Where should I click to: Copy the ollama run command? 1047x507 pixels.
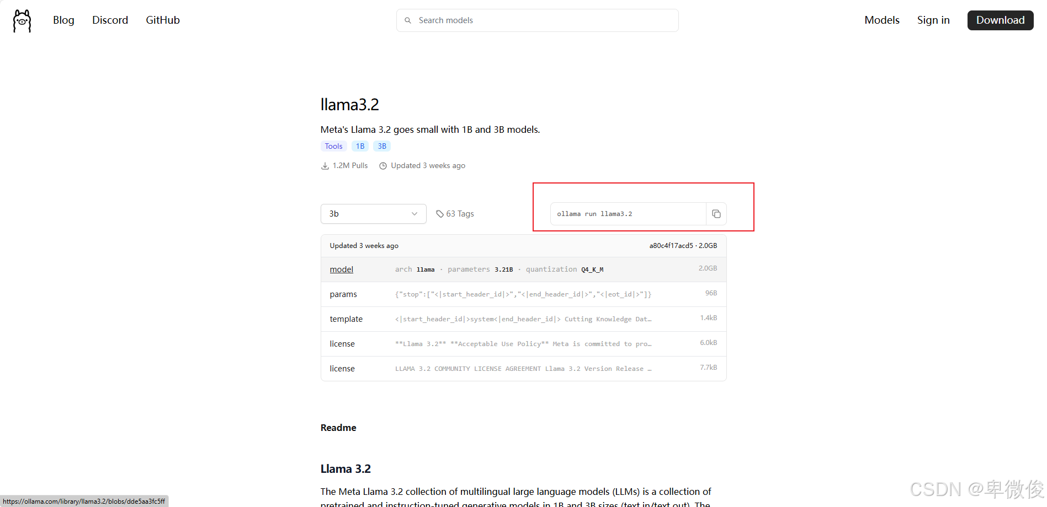pyautogui.click(x=716, y=214)
